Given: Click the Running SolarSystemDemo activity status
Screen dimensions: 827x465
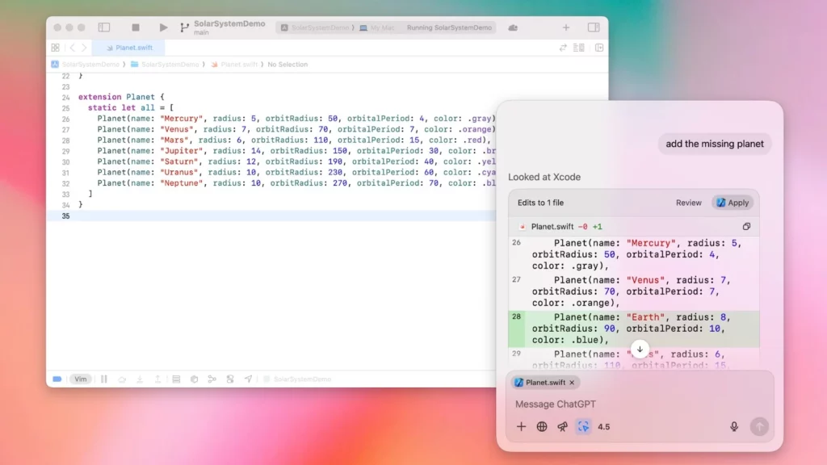Looking at the screenshot, I should tap(449, 27).
